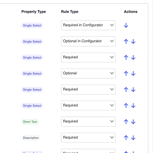Screen dimensions: 153x153
Task: Open the Required in Configurator dropdown
Action: coord(88,25)
